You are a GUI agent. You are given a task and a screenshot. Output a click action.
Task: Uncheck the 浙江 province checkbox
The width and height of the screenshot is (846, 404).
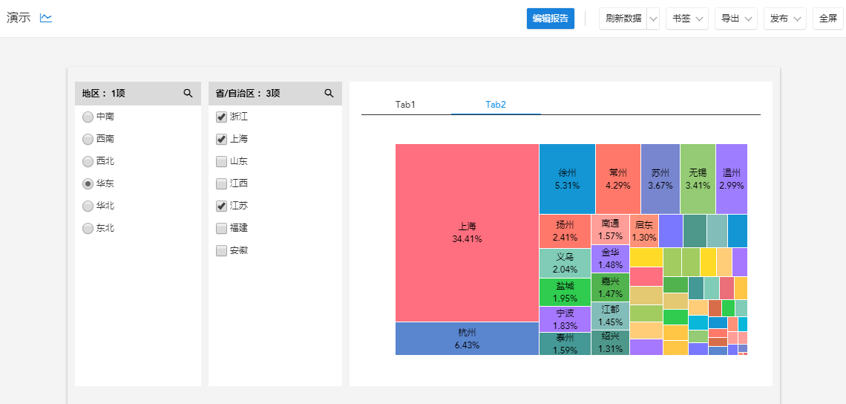221,117
